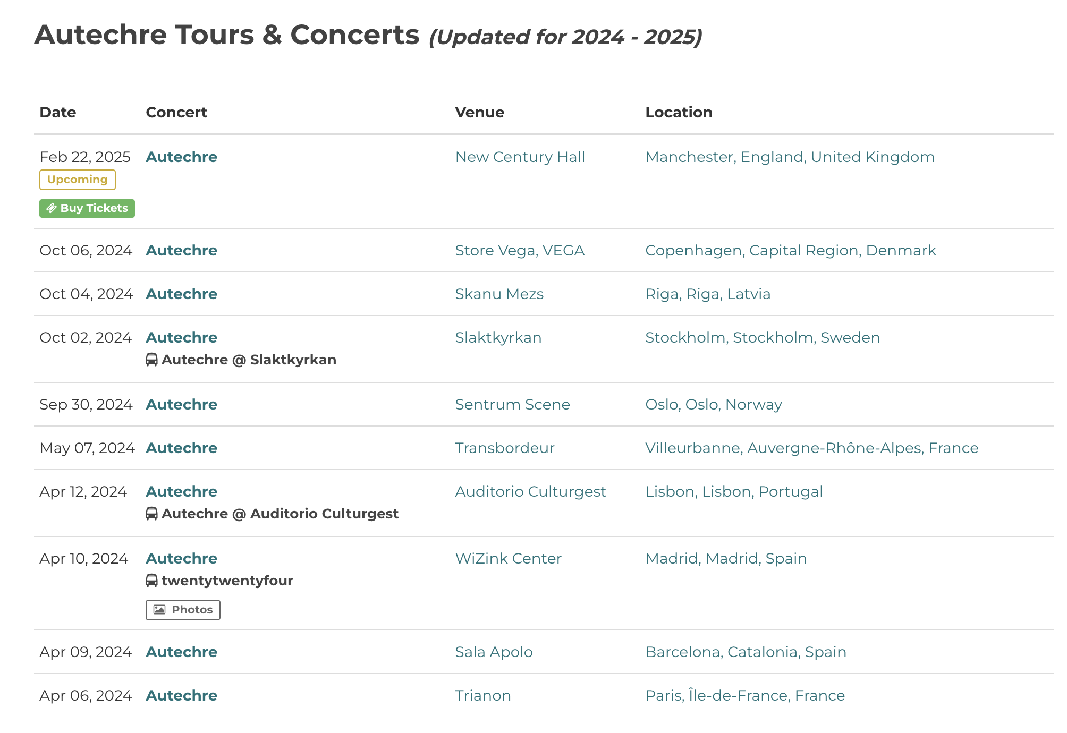This screenshot has height=733, width=1067.
Task: Click the bus icon beside Autechre @ Auditorio Culturgest
Action: (x=151, y=514)
